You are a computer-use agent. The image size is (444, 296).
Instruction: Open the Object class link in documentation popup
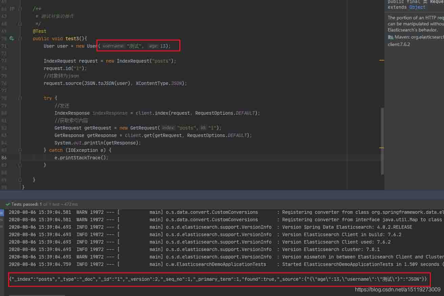417,7
